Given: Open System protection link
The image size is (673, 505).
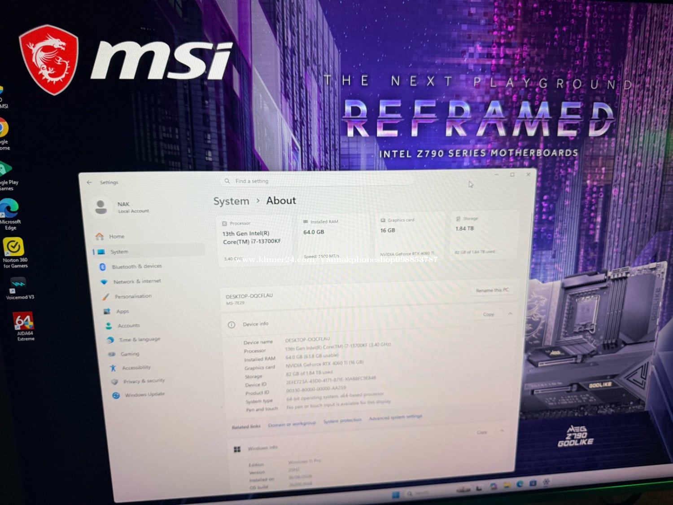Looking at the screenshot, I should coord(342,421).
